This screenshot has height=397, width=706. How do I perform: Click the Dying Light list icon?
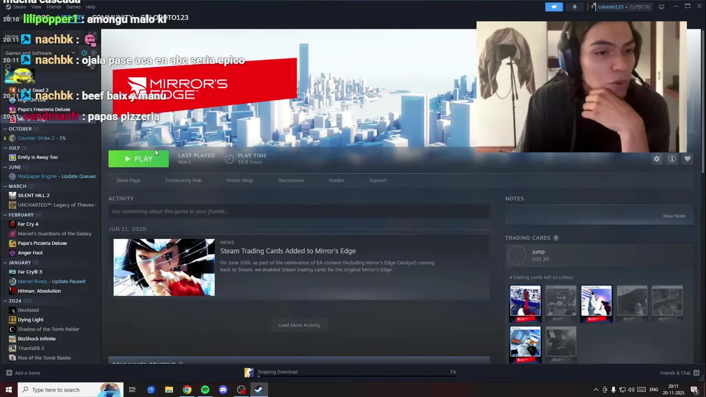point(12,319)
